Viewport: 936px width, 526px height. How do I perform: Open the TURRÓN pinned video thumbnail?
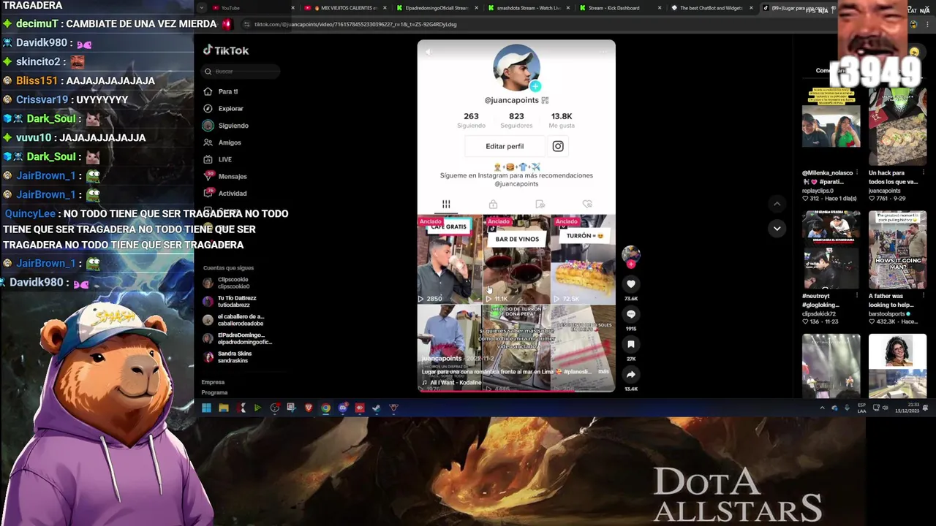pyautogui.click(x=583, y=259)
